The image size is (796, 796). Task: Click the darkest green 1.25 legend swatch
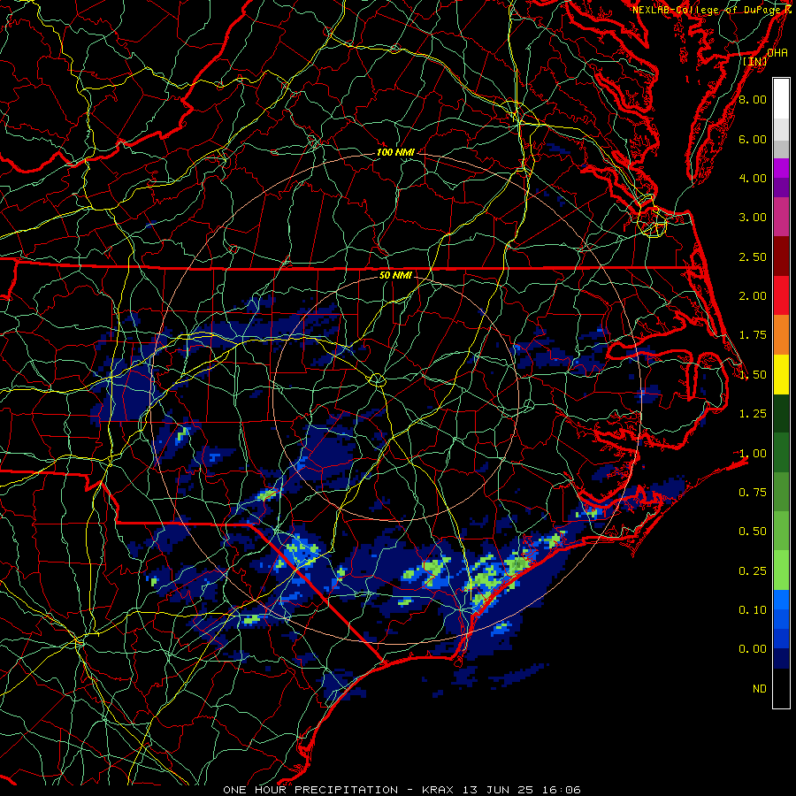781,413
